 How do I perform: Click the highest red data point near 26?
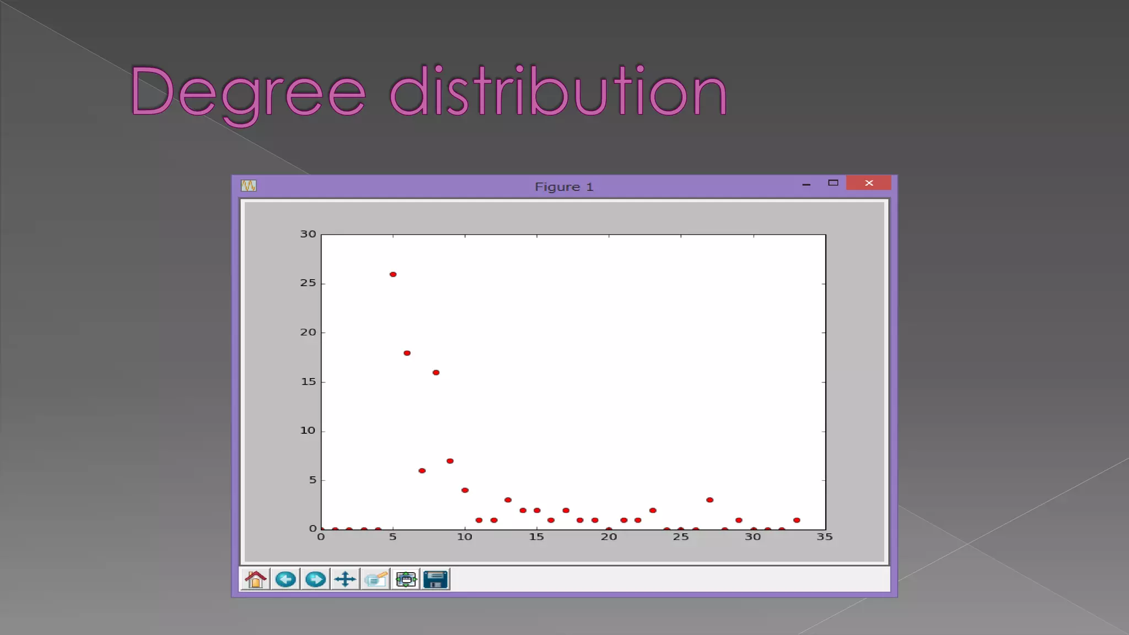[x=393, y=275]
